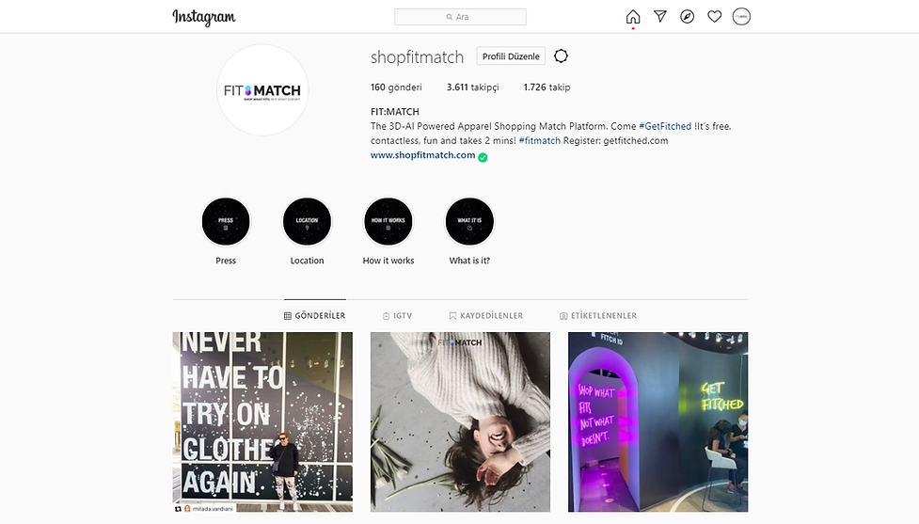
Task: Switch to the Etiketlenenler tab
Action: click(x=598, y=315)
